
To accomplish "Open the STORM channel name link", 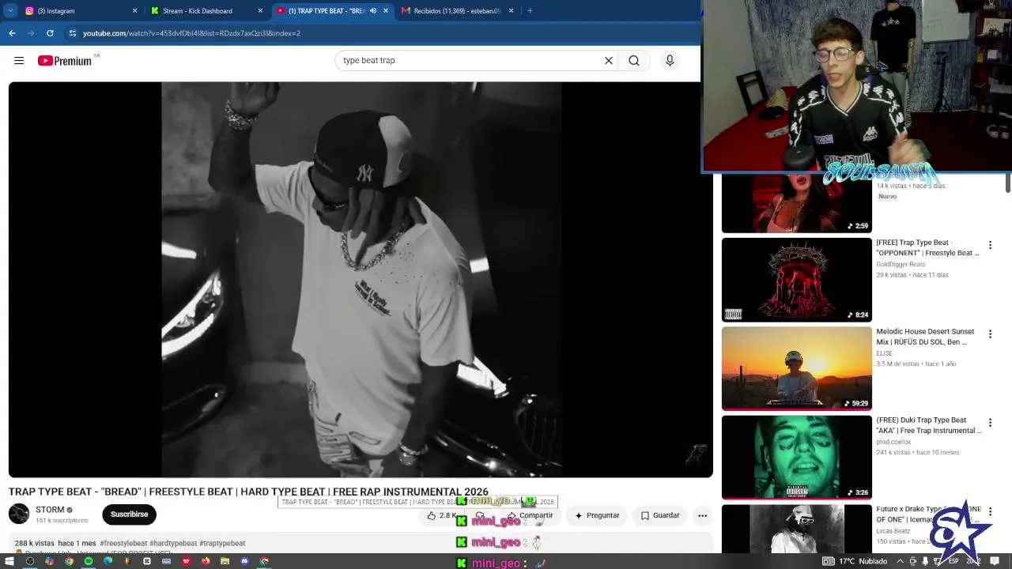I will coord(50,510).
